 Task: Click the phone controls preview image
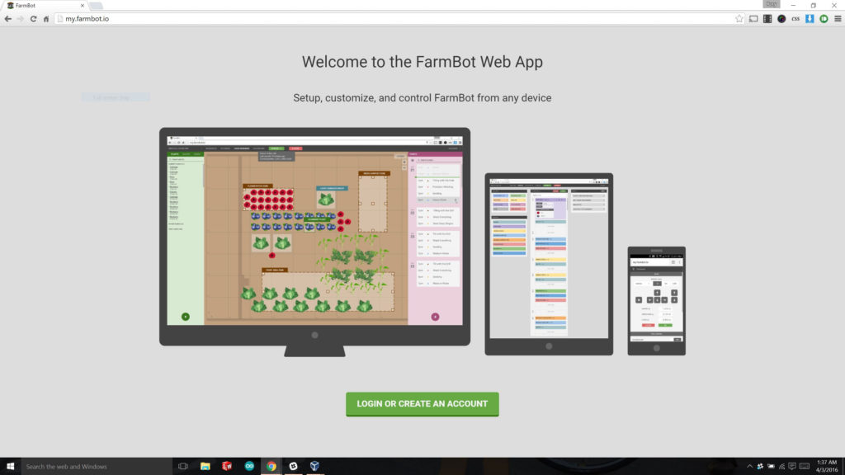[x=656, y=300]
